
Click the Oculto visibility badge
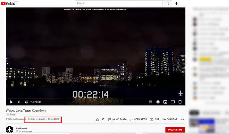click(11, 114)
